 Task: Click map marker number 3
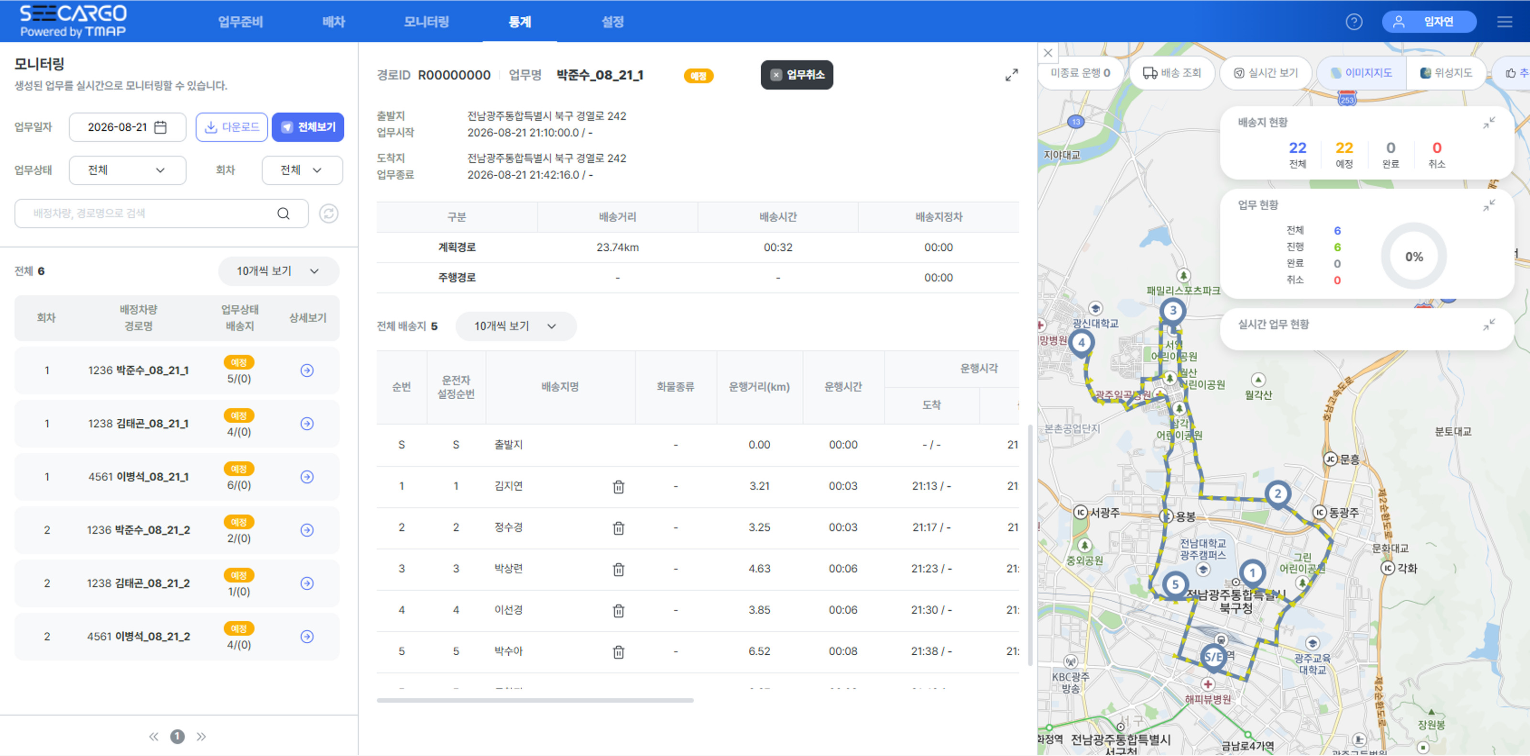pos(1172,310)
